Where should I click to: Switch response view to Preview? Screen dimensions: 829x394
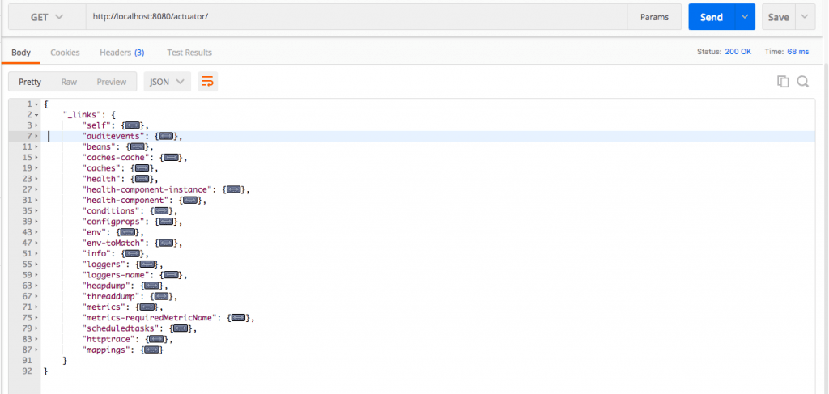coord(112,82)
